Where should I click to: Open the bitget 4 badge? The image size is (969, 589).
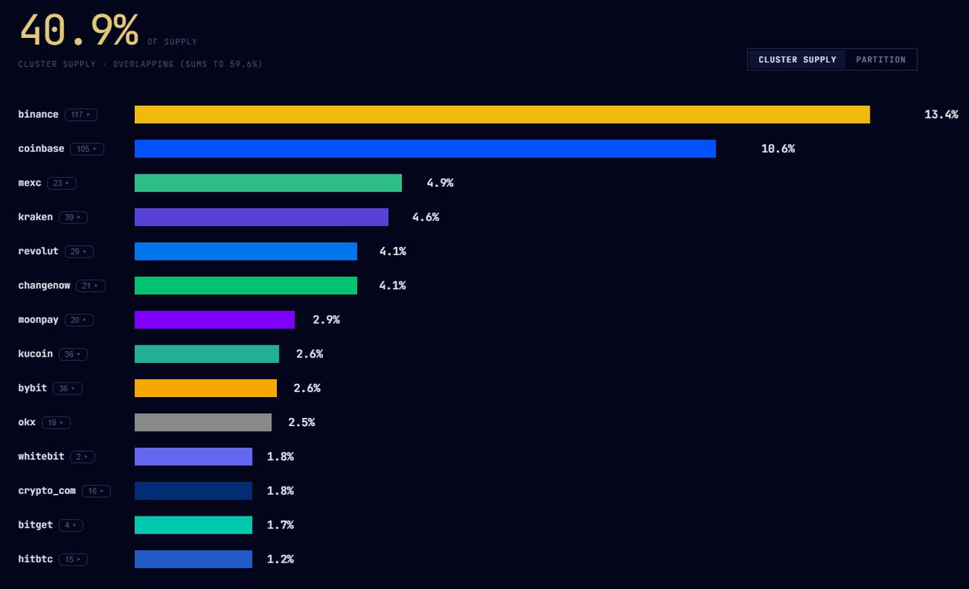(71, 524)
